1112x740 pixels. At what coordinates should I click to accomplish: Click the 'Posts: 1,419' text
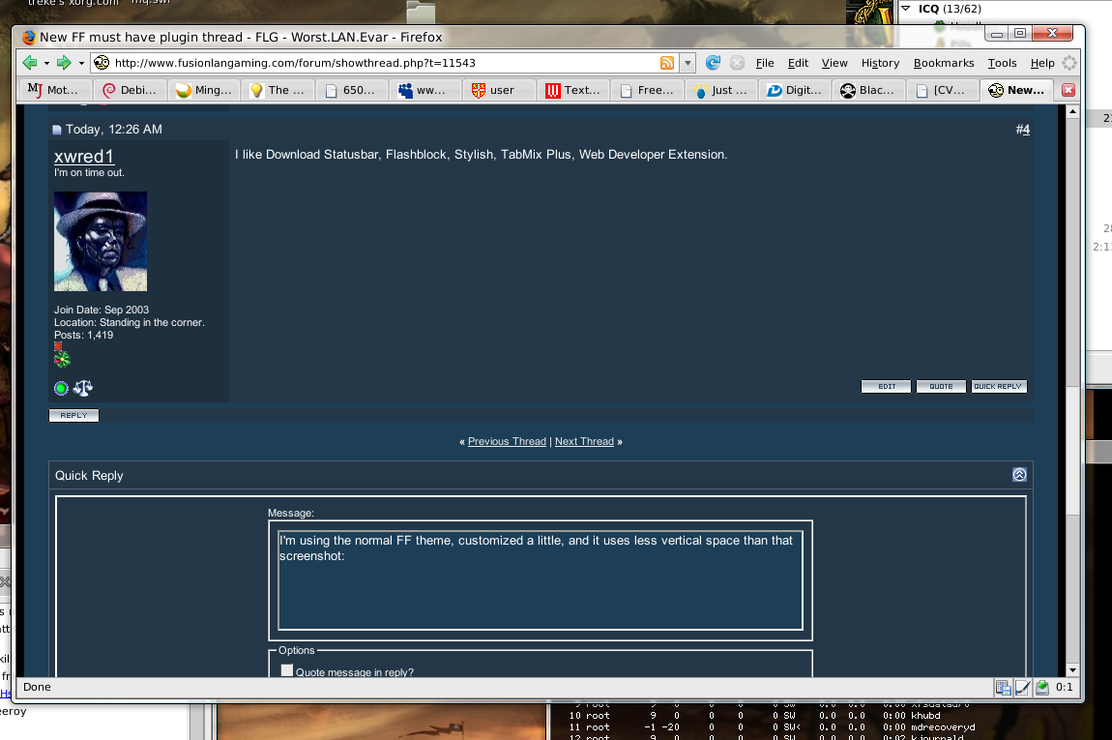tap(84, 335)
